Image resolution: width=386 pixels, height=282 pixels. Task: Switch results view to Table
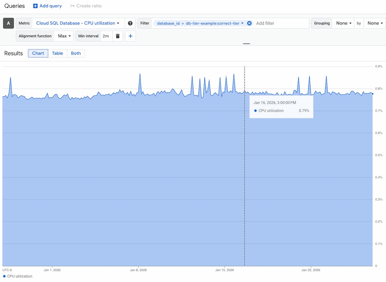point(58,53)
